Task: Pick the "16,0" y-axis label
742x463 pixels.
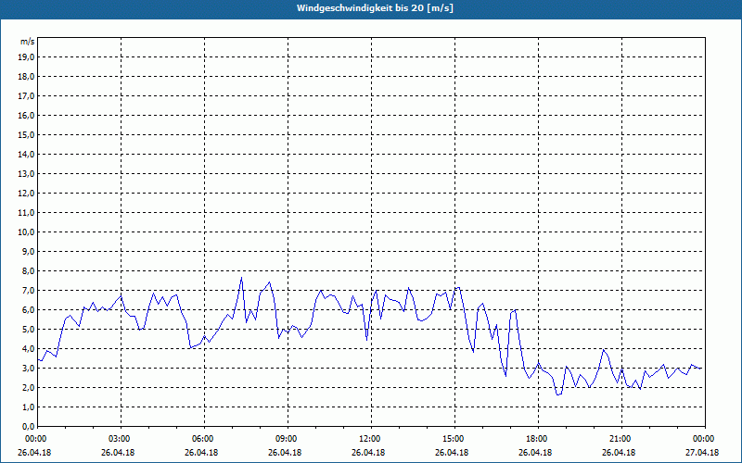Action: pos(26,115)
